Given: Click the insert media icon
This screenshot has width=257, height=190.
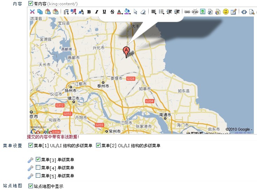Looking at the screenshot, I should tap(218, 12).
